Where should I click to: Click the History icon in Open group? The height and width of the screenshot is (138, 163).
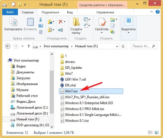112,32
